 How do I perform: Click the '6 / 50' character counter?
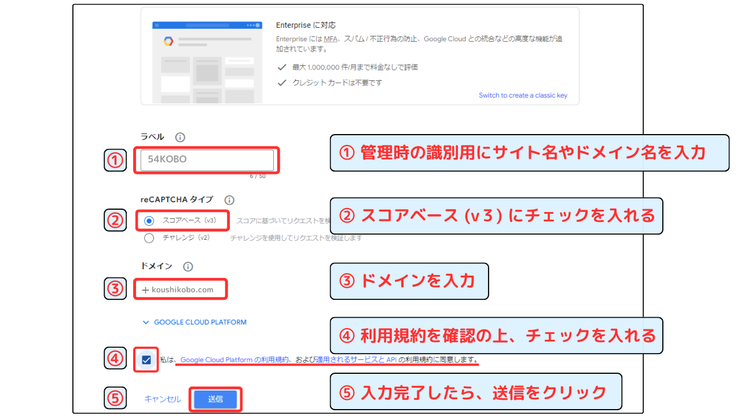[x=258, y=176]
